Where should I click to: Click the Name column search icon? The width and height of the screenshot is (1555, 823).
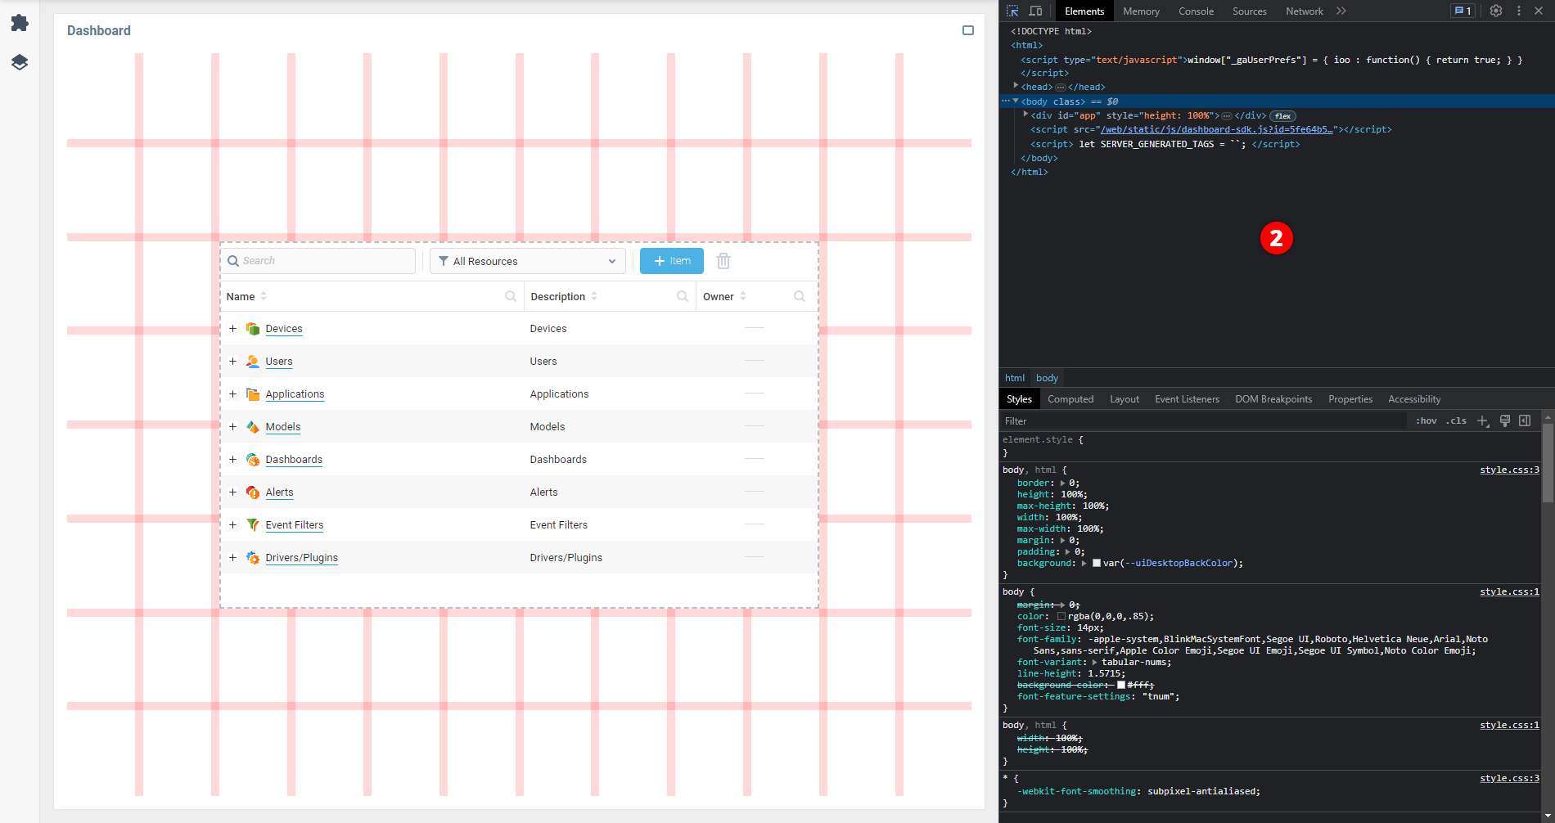[511, 296]
